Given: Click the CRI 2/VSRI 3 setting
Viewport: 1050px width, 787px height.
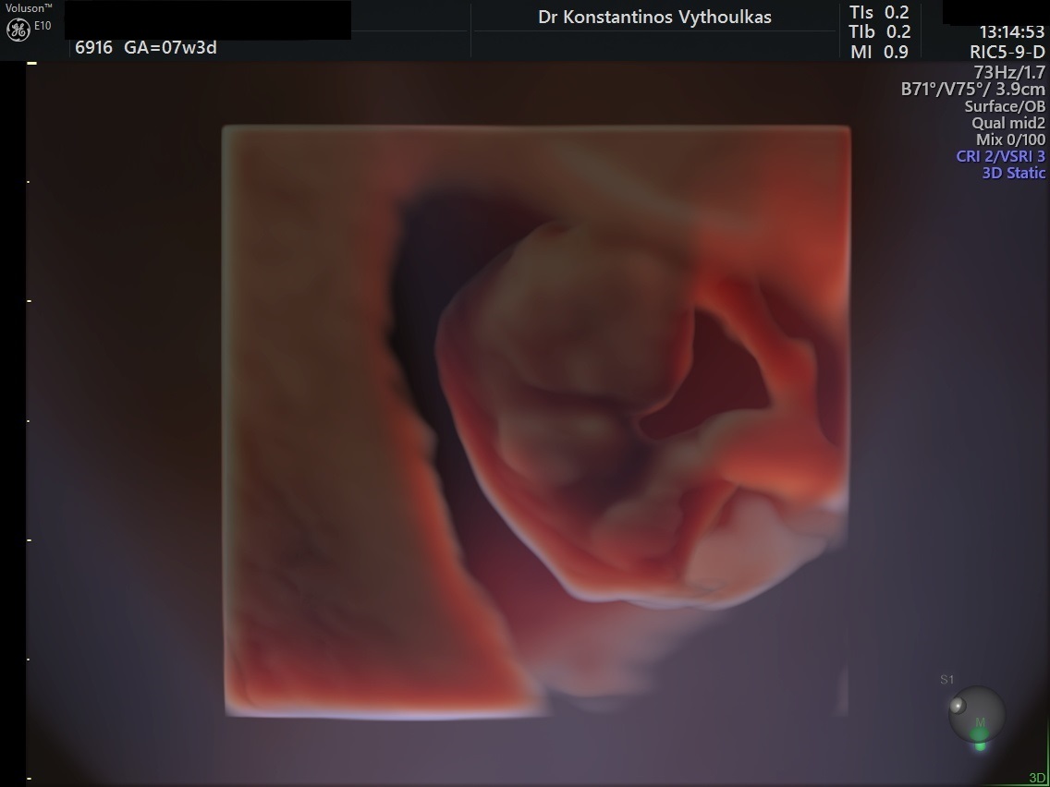Looking at the screenshot, I should click(x=1000, y=156).
